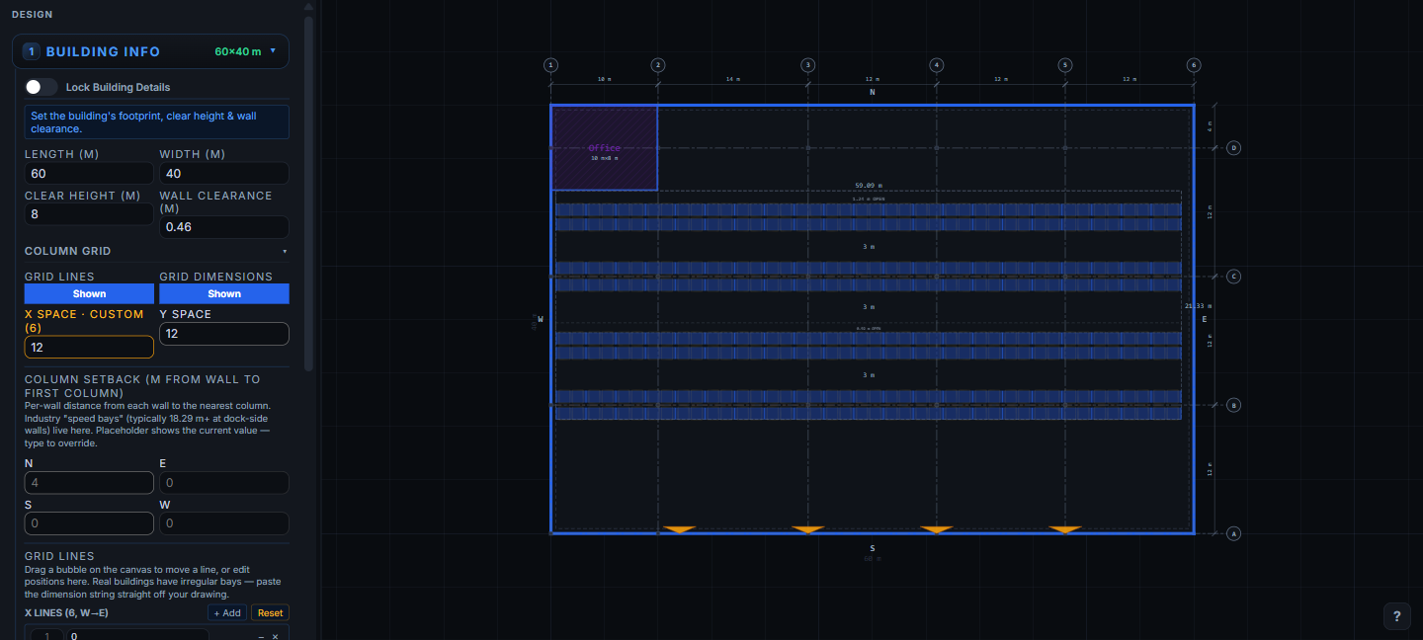
Task: Toggle Grid Dimensions Shown button
Action: coord(224,293)
